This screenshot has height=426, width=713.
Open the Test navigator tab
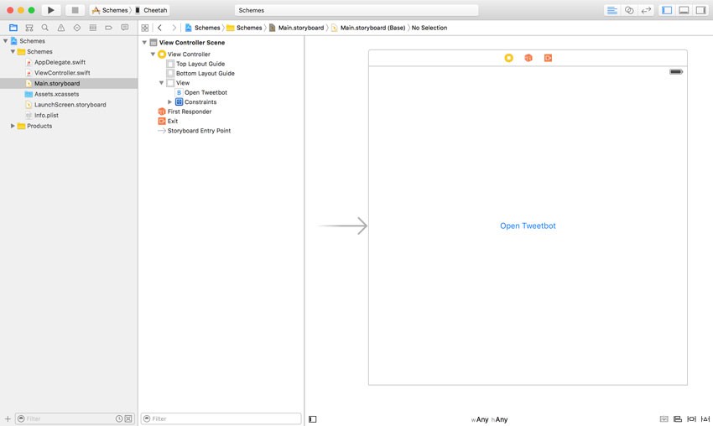click(x=77, y=28)
